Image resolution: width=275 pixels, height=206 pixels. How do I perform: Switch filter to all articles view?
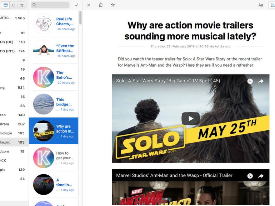click(x=5, y=5)
